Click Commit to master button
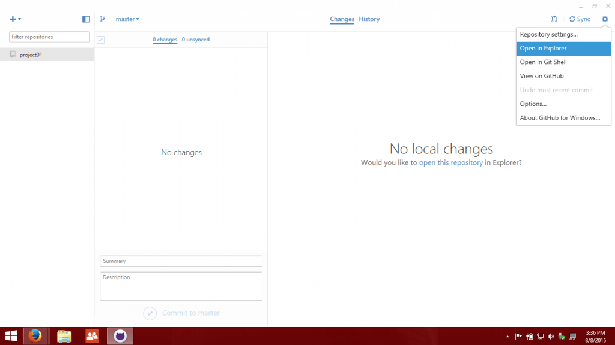Image resolution: width=615 pixels, height=345 pixels. pyautogui.click(x=181, y=313)
